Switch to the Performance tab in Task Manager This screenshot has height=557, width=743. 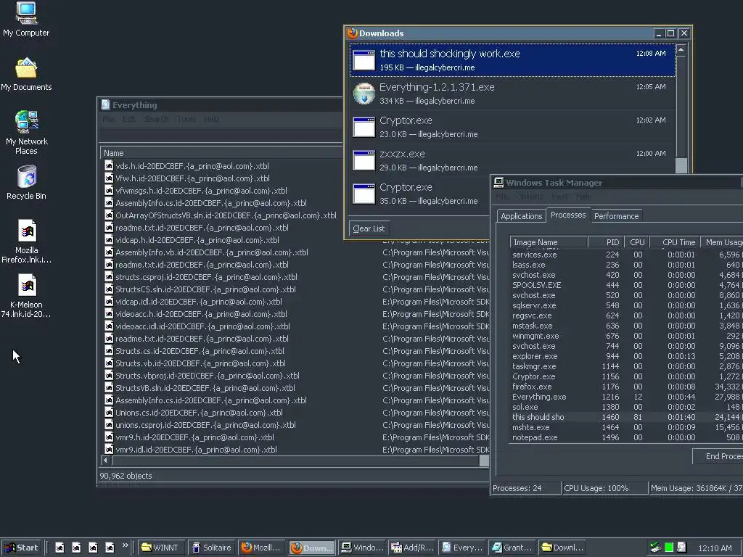click(x=617, y=216)
